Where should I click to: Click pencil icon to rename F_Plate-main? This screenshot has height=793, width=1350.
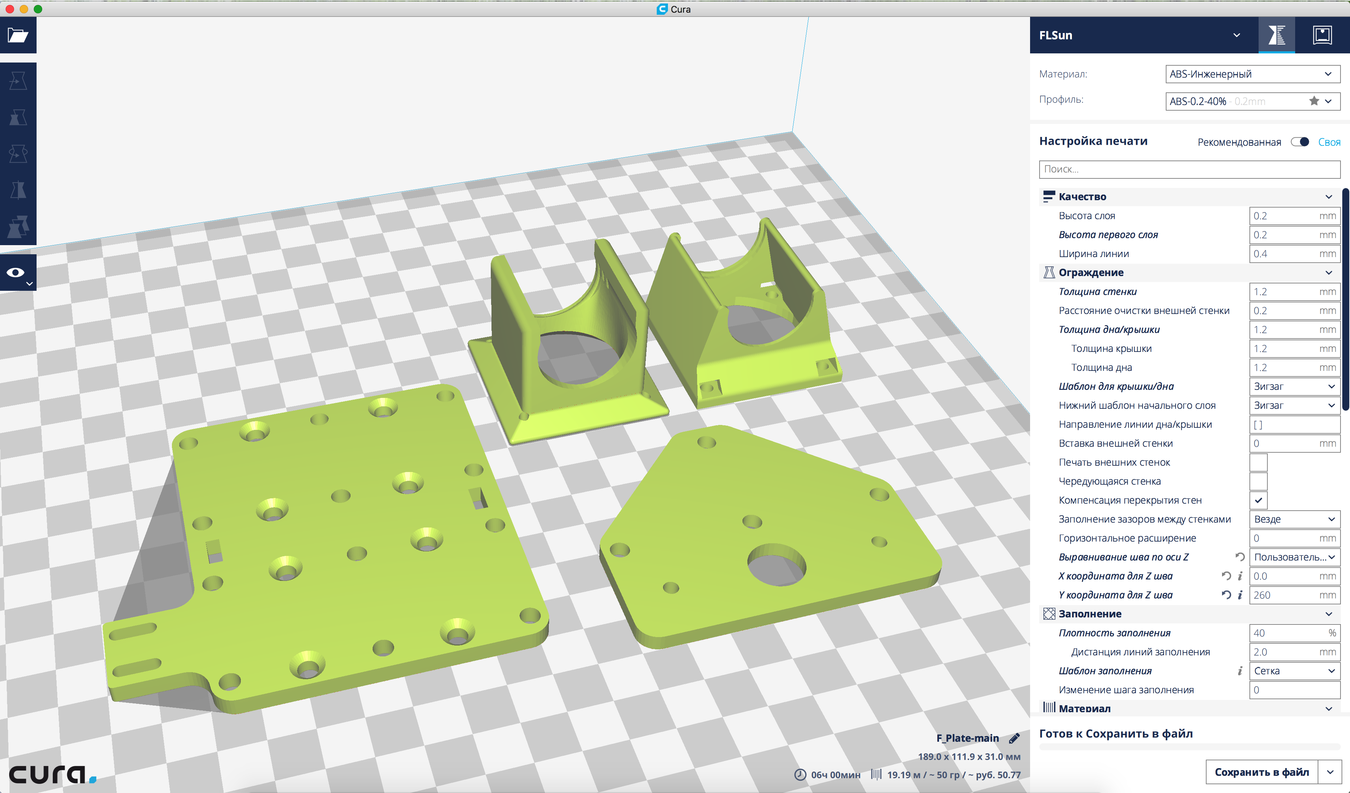[x=1014, y=739]
